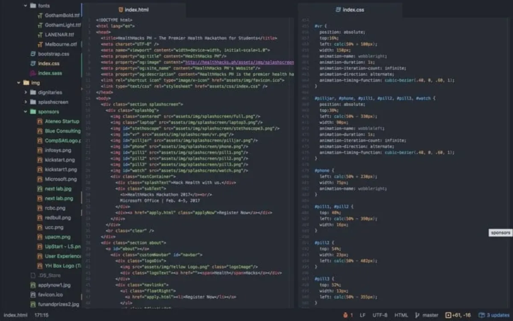Image resolution: width=513 pixels, height=321 pixels.
Task: Expand the dignitaries folder
Action: (x=24, y=92)
